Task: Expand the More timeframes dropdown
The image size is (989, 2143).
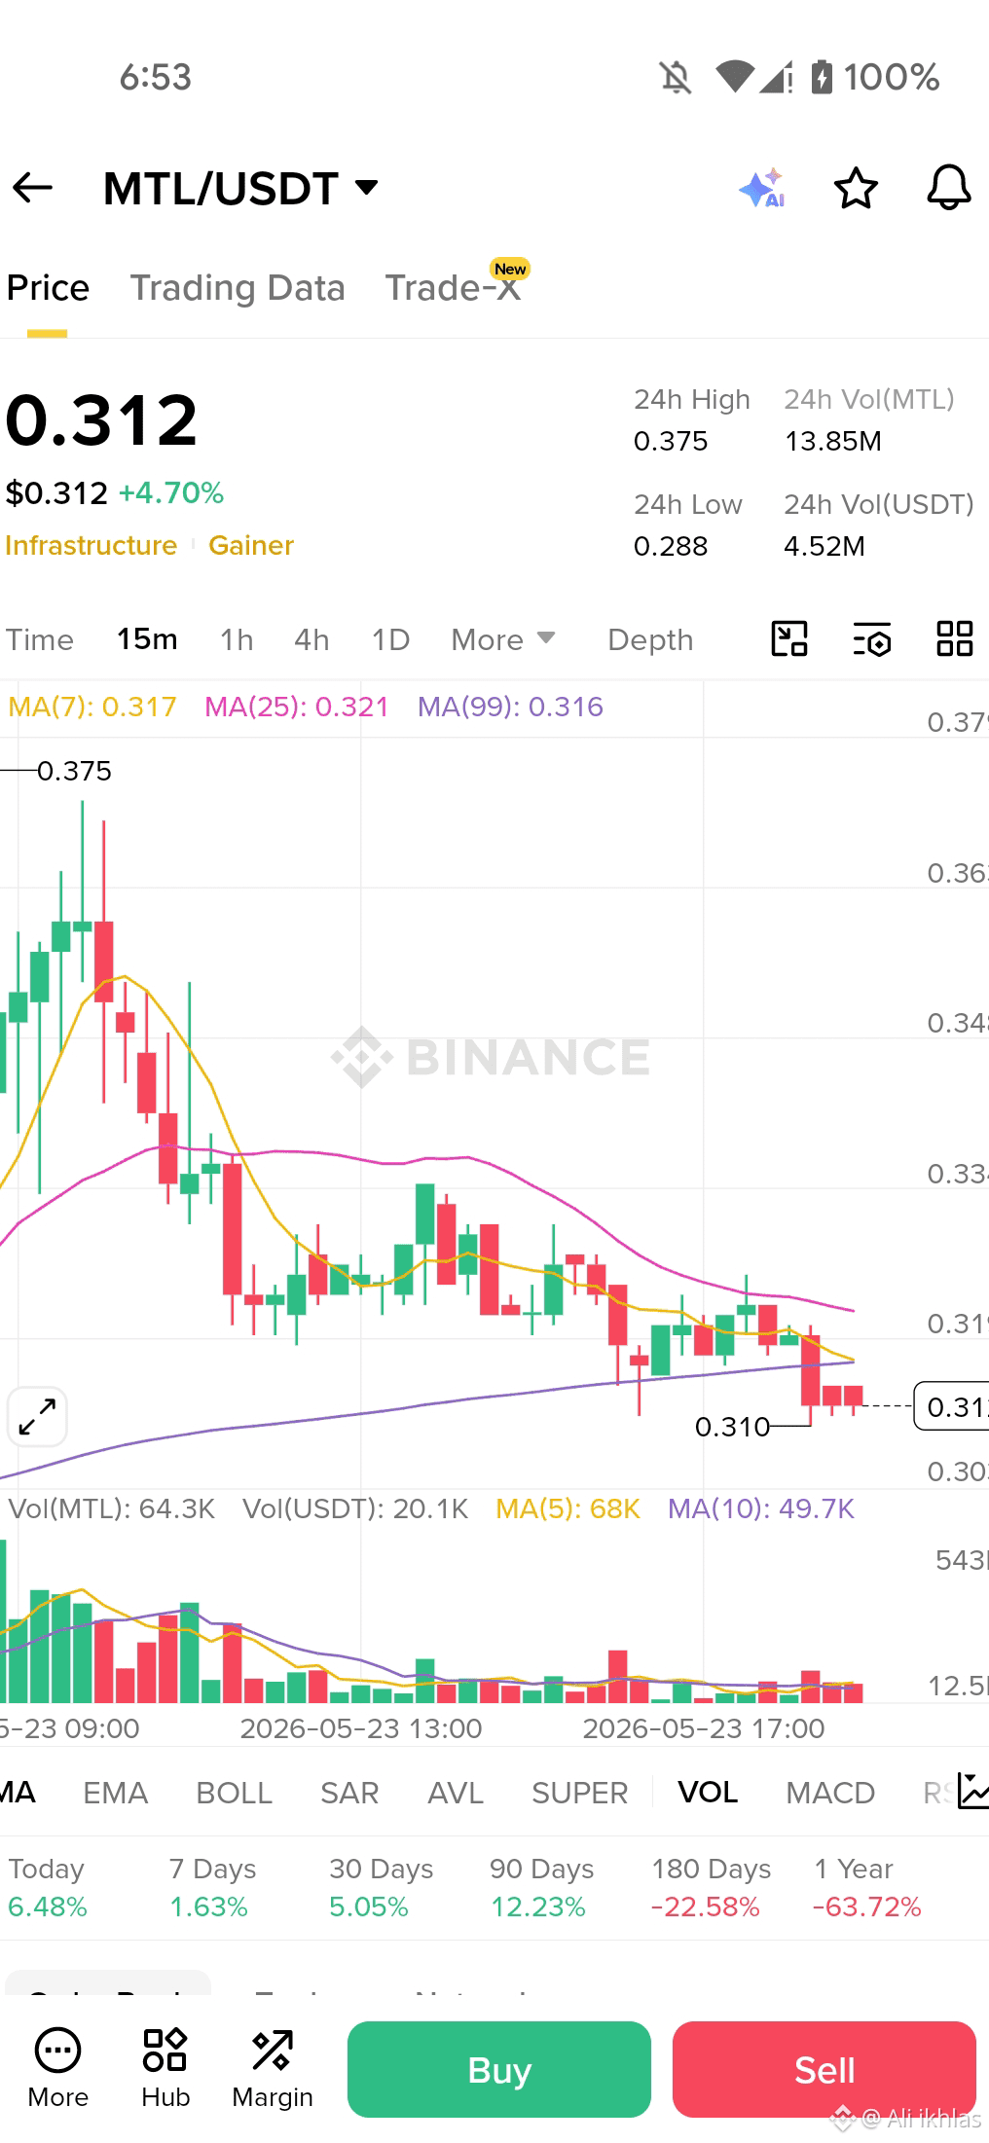Action: coord(502,639)
